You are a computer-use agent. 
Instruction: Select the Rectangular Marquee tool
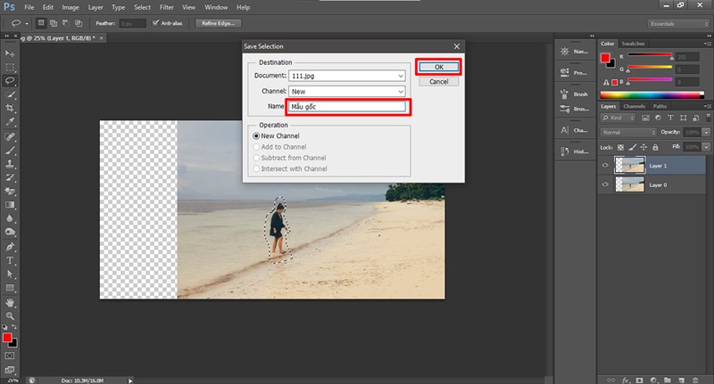click(10, 67)
